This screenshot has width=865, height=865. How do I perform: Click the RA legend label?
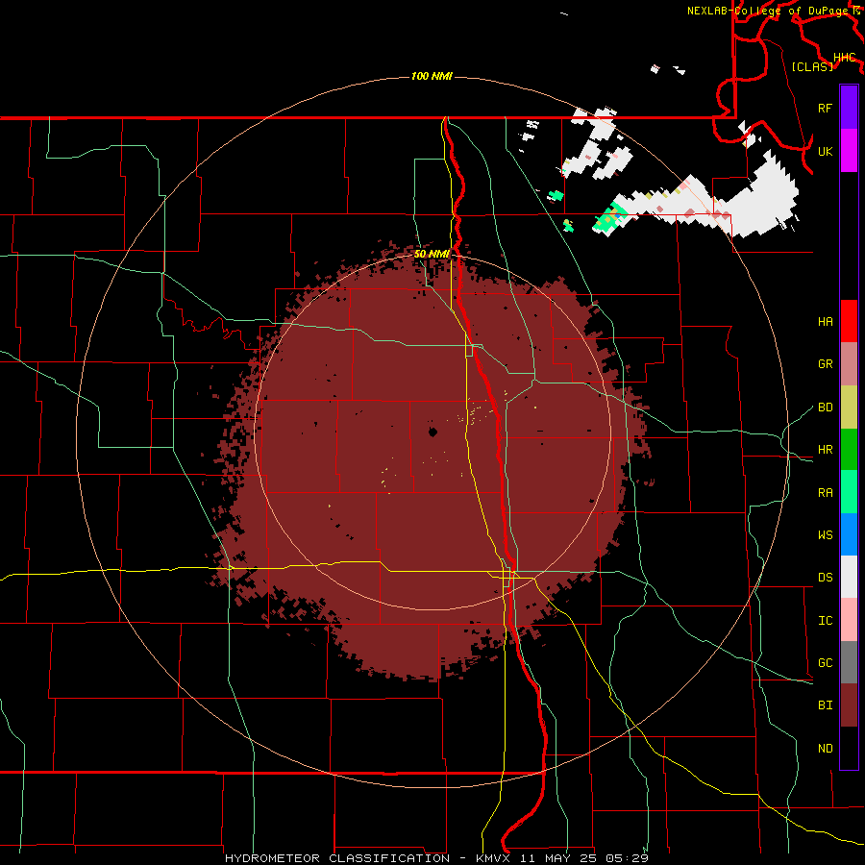point(825,492)
